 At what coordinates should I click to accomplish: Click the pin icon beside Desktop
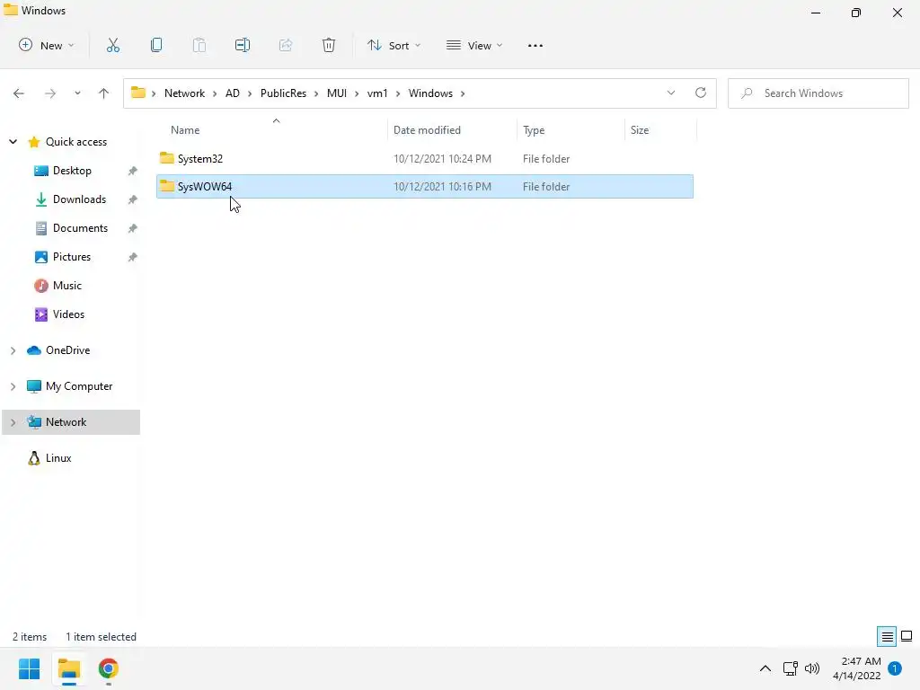click(x=133, y=171)
